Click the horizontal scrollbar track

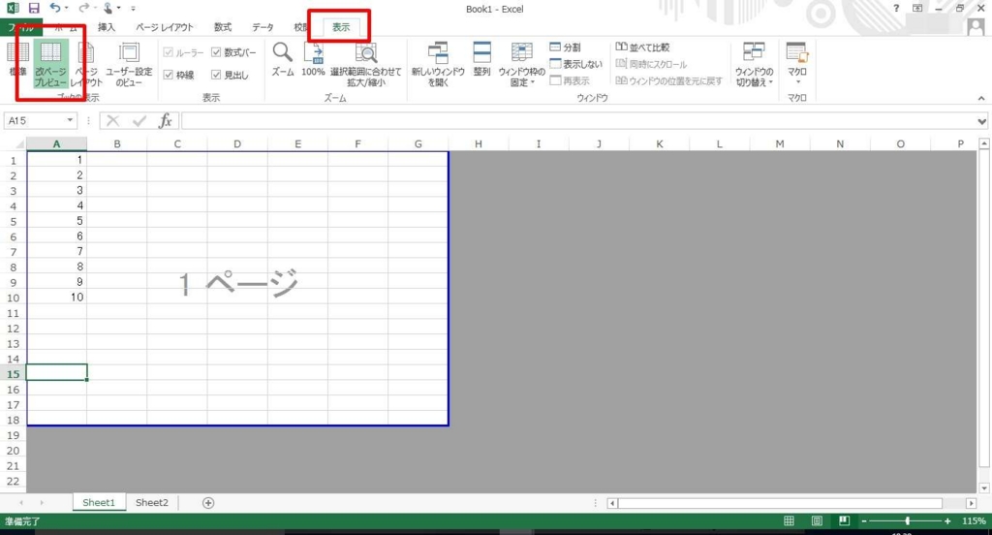tap(780, 503)
